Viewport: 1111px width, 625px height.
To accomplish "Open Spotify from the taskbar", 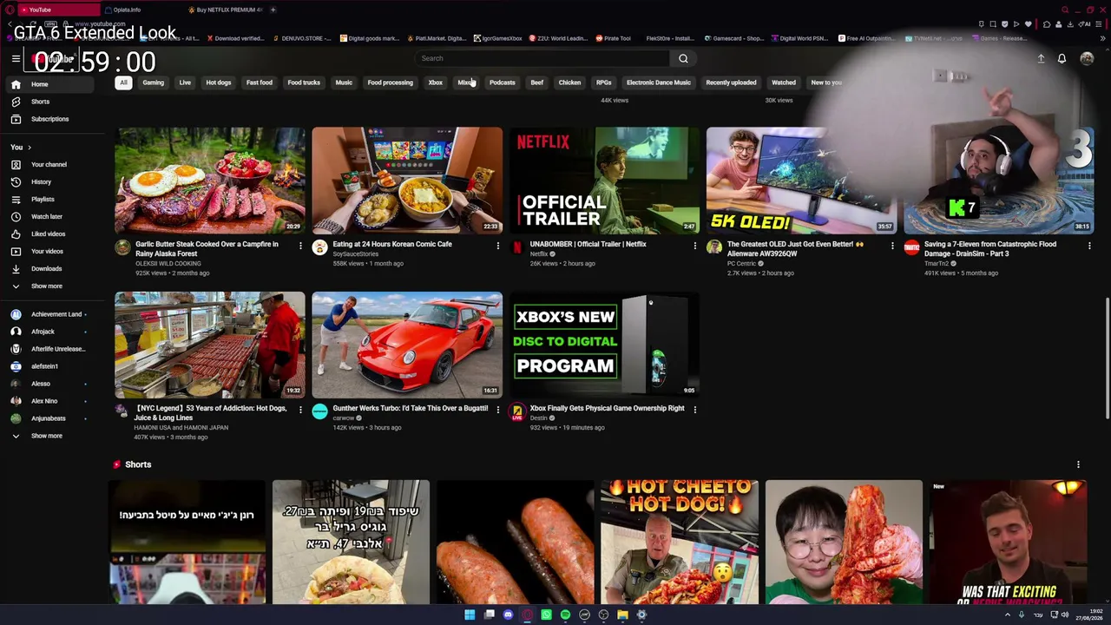I will pos(565,615).
